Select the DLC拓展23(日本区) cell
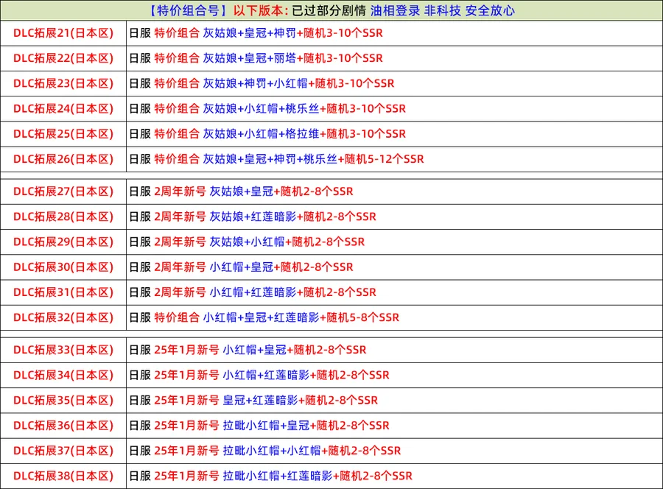Viewport: 663px width, 489px height. 63,84
